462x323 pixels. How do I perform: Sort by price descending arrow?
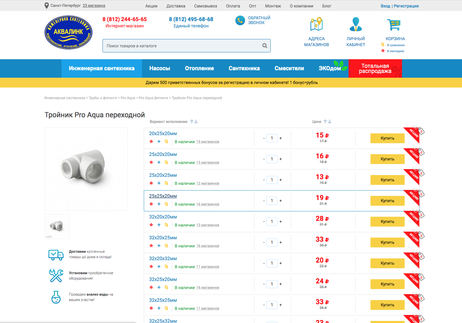click(330, 121)
